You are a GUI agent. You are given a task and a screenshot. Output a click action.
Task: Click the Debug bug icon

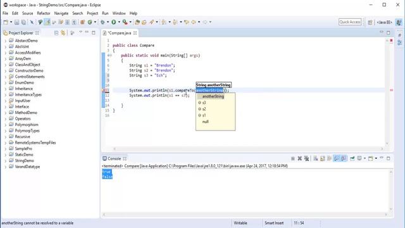[103, 22]
